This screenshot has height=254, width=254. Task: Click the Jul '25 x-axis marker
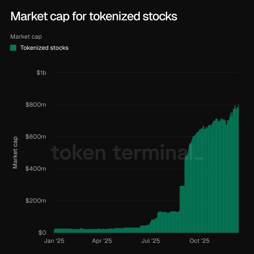tap(150, 241)
